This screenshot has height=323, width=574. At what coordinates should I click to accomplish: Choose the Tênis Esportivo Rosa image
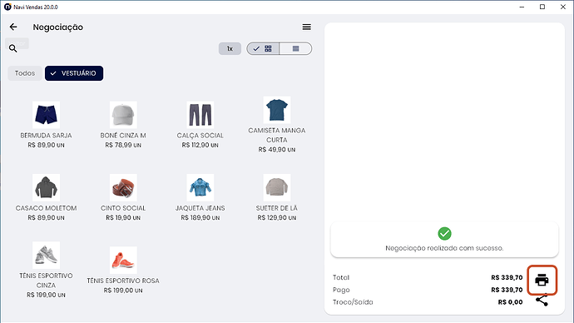[123, 260]
